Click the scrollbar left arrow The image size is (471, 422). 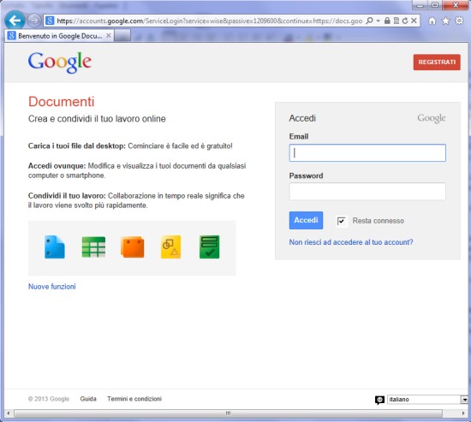[x=8, y=413]
